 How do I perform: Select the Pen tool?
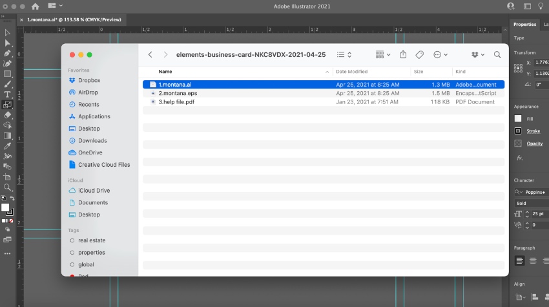point(7,53)
